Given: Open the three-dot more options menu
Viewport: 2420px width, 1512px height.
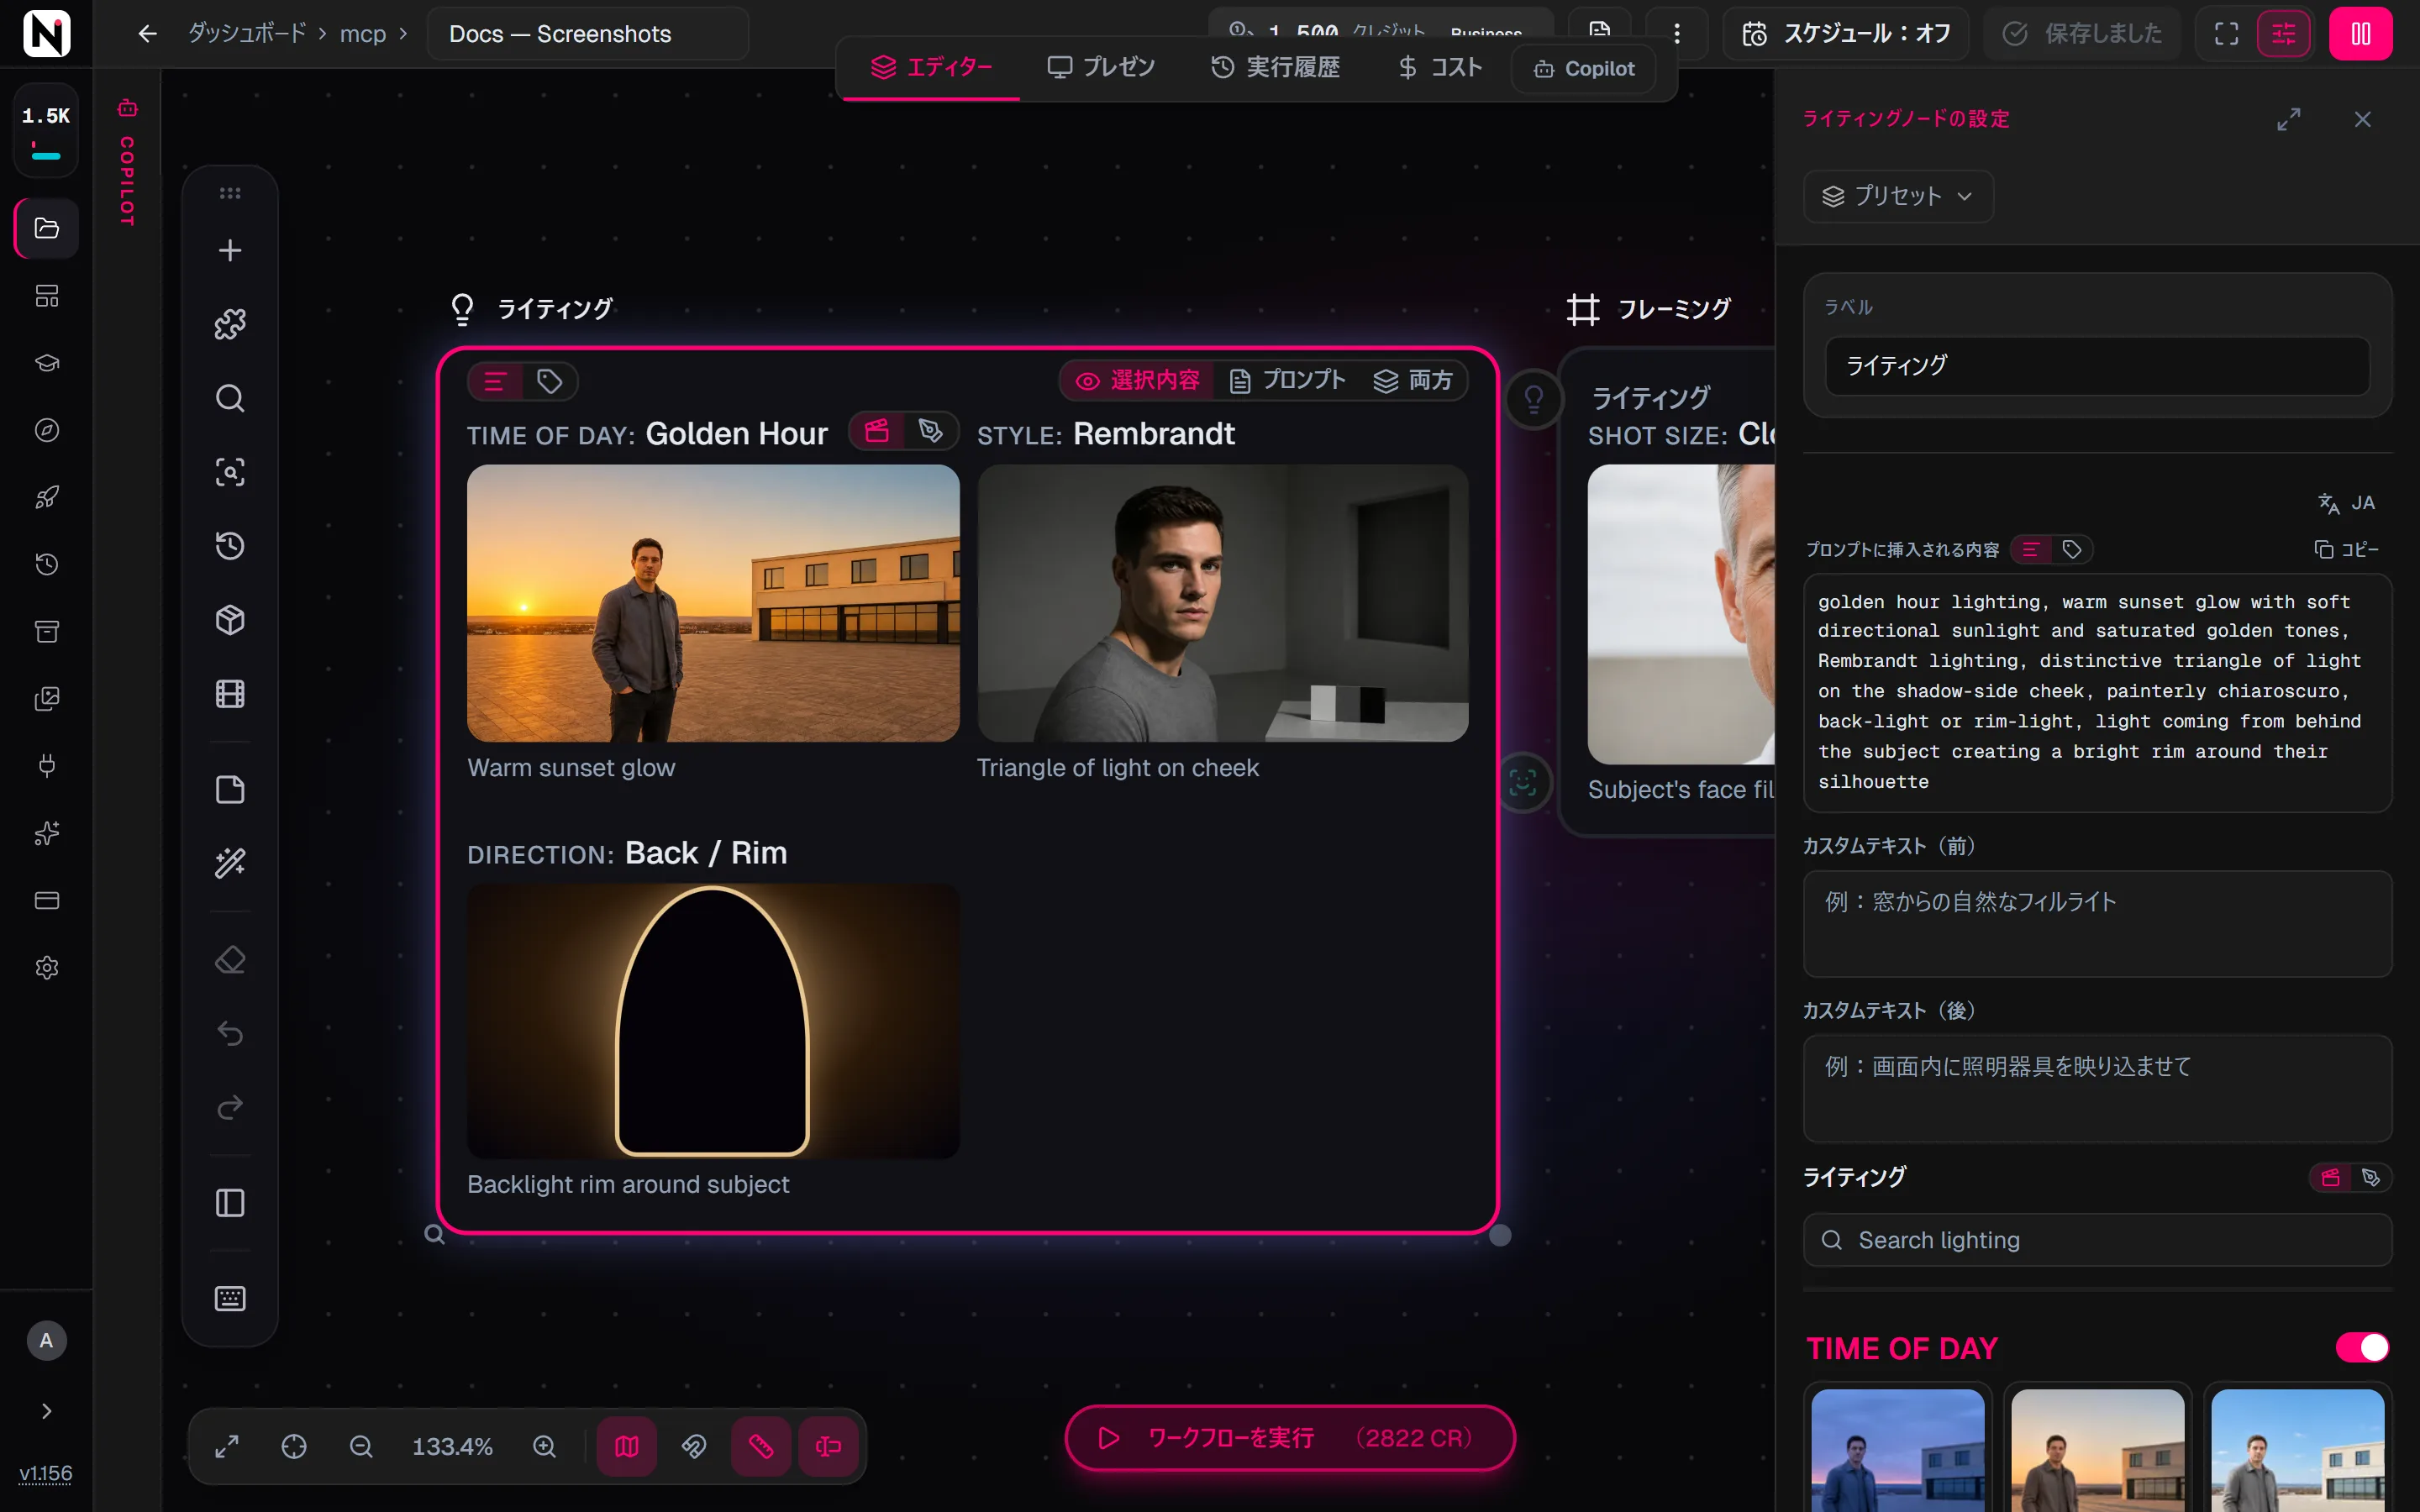Looking at the screenshot, I should click(x=1677, y=34).
